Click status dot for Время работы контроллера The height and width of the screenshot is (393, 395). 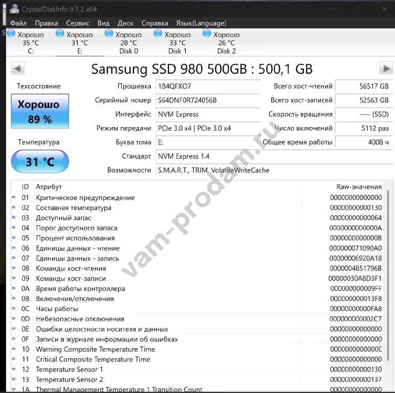(x=14, y=288)
